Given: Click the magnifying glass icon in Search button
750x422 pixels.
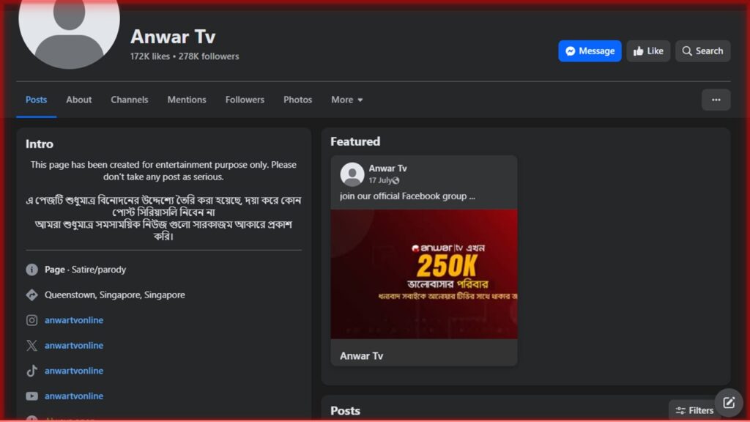Looking at the screenshot, I should (687, 51).
